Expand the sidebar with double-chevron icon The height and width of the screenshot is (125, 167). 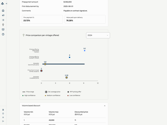point(6,4)
